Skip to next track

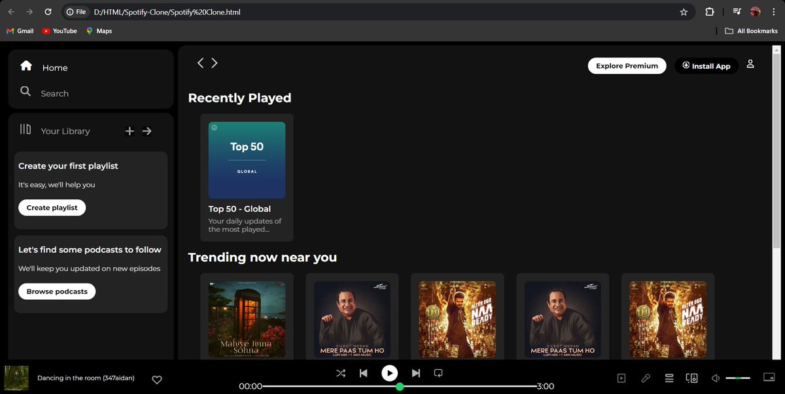tap(415, 373)
